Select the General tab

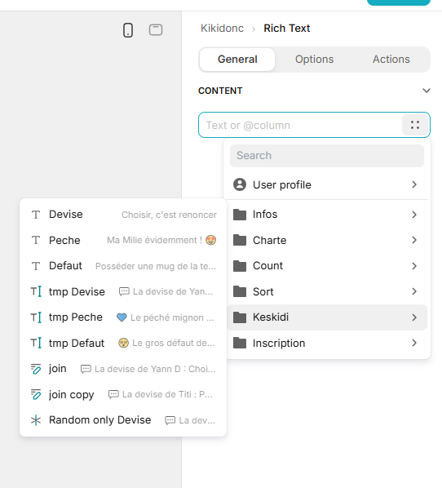[237, 59]
